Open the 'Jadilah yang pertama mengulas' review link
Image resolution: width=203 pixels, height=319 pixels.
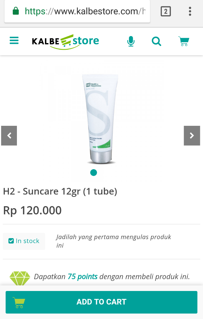pyautogui.click(x=114, y=241)
